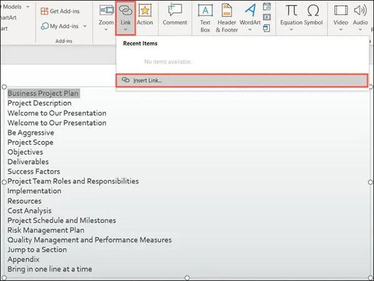Screen dimensions: 374x281
Task: Open Header & Footer dialog
Action: coord(227,18)
